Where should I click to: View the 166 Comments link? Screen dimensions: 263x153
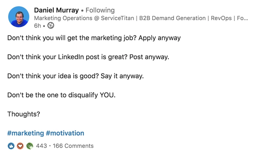[73, 146]
